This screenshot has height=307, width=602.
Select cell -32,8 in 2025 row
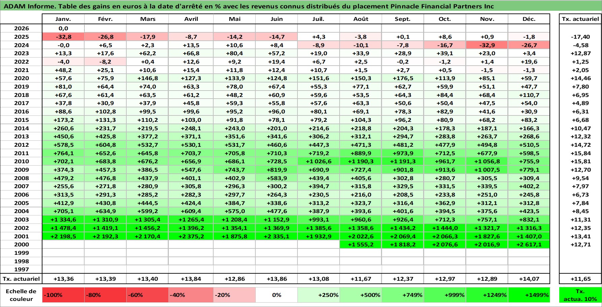[63, 37]
